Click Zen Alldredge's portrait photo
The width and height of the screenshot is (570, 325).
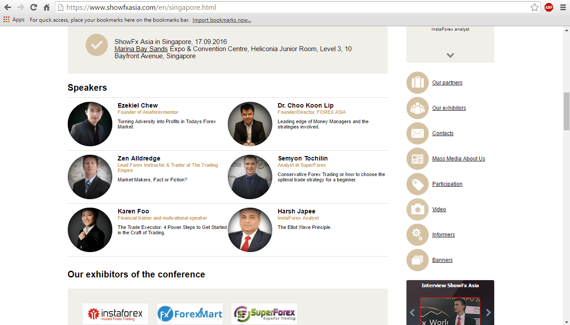(90, 177)
